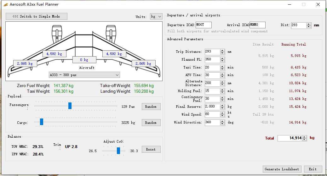Generate the loadsheet

[282, 169]
